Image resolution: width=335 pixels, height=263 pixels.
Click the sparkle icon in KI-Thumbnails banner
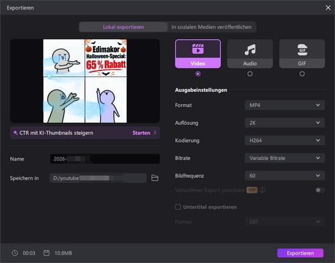tap(15, 132)
